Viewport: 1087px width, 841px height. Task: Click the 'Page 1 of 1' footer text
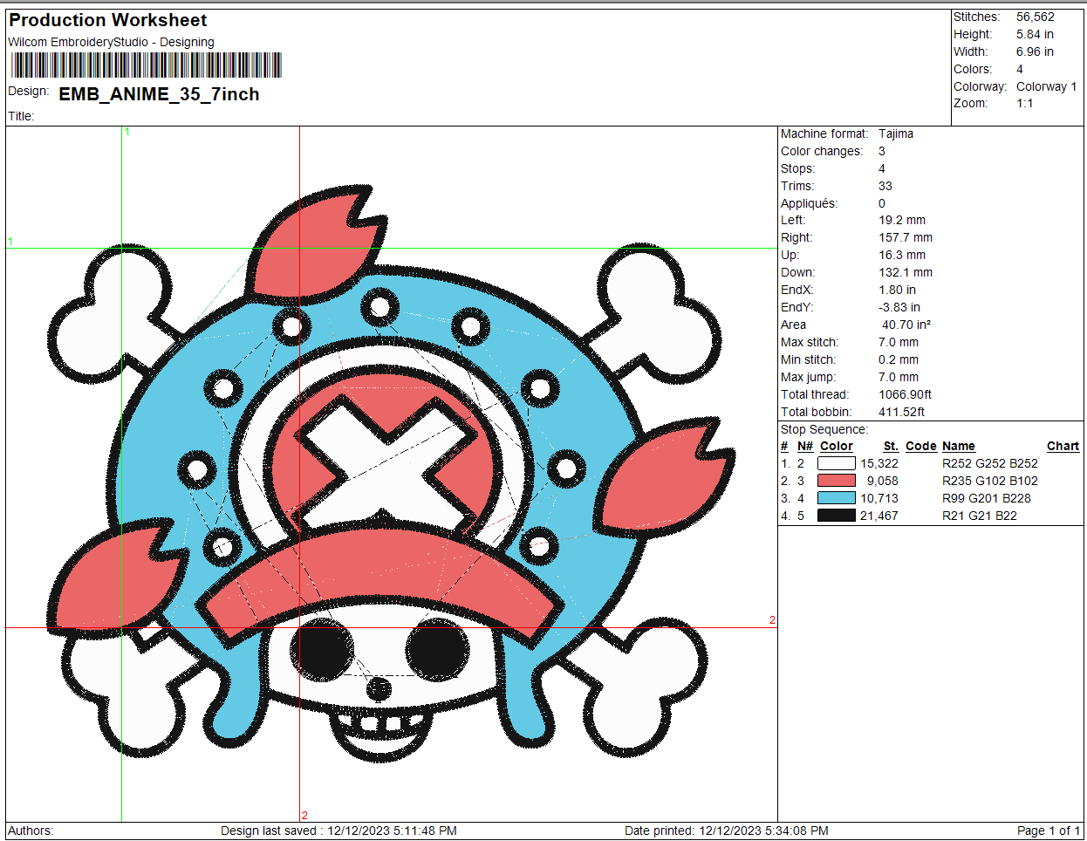coord(1049,831)
